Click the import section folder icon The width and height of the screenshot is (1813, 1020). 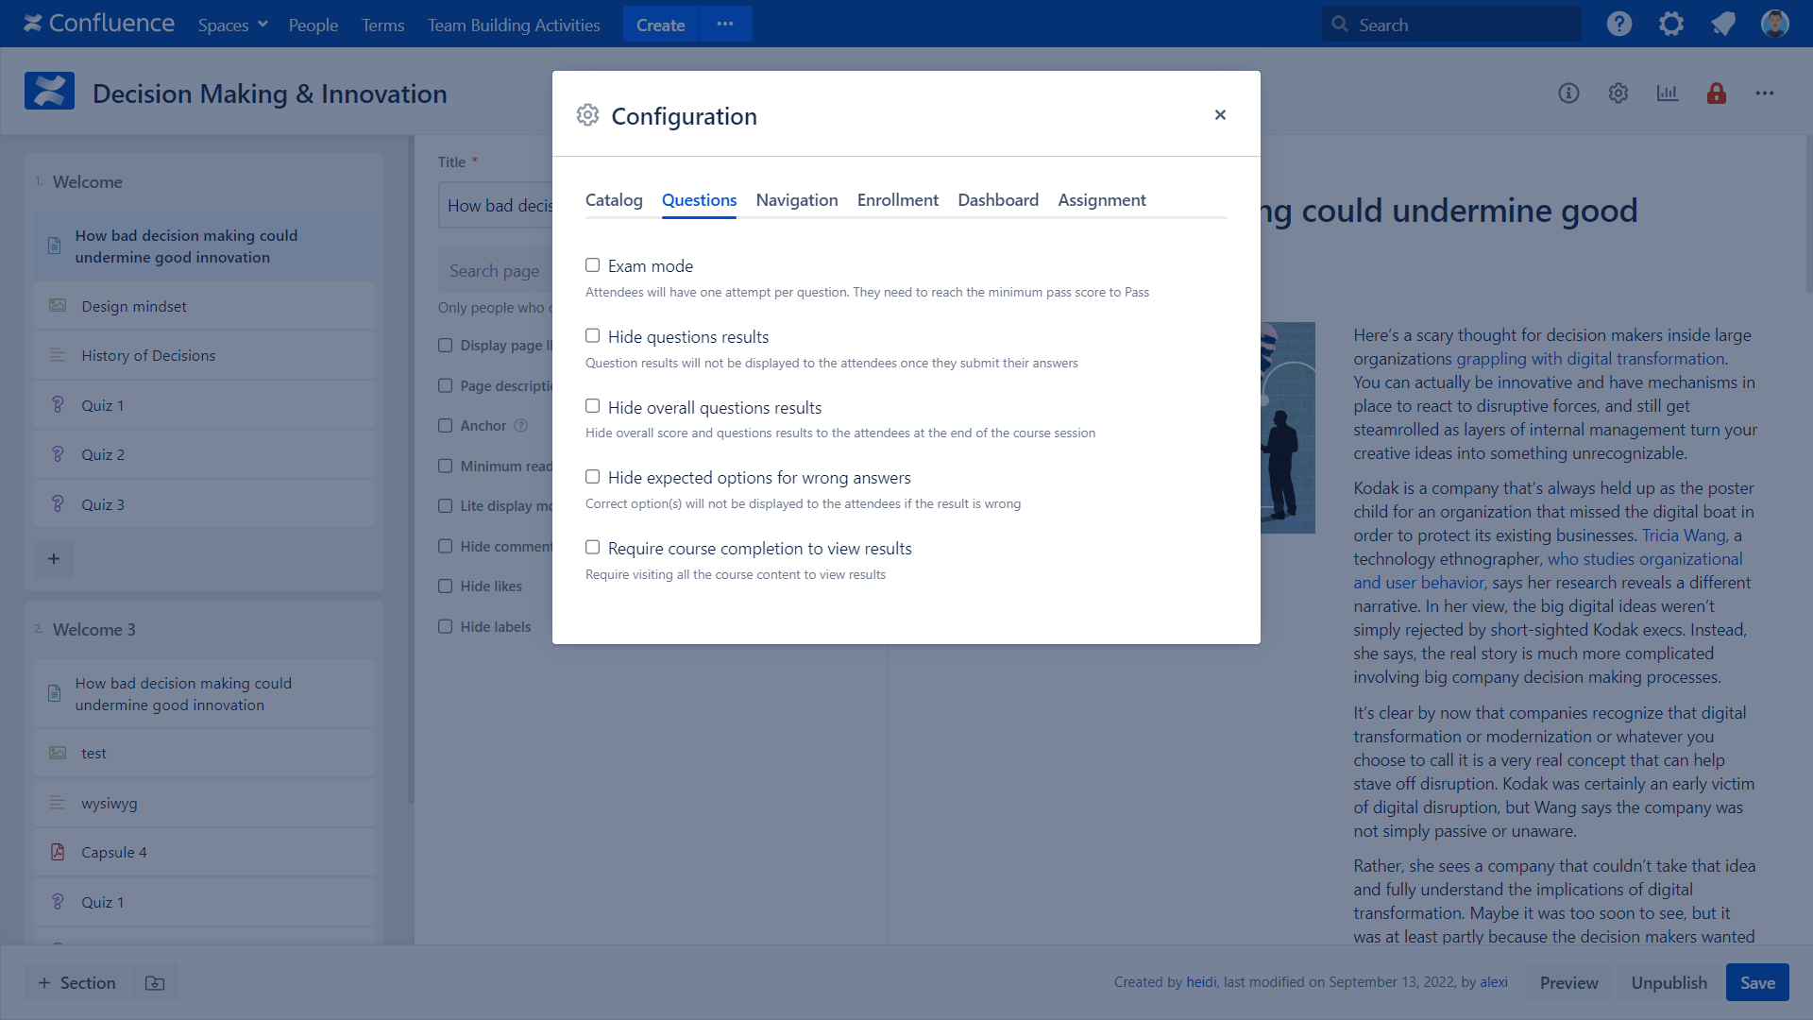click(x=155, y=983)
